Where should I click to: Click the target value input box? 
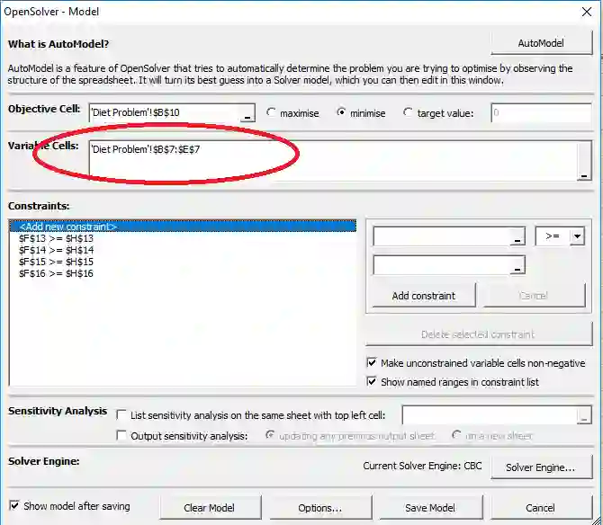point(541,112)
